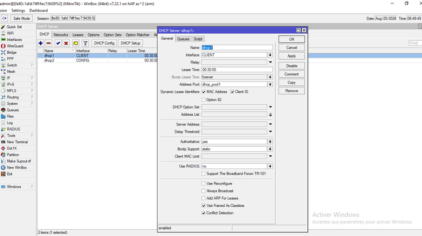The image size is (422, 236).
Task: Open the System menu
Action: [13, 104]
